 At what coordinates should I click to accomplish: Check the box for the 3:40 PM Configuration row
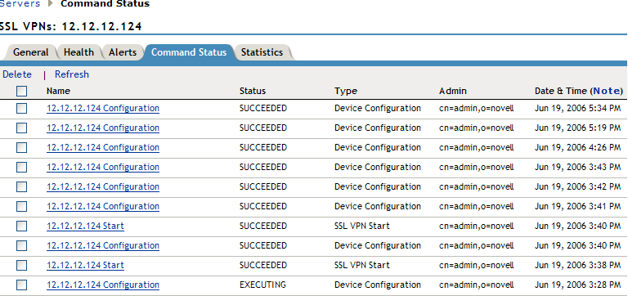coord(21,245)
